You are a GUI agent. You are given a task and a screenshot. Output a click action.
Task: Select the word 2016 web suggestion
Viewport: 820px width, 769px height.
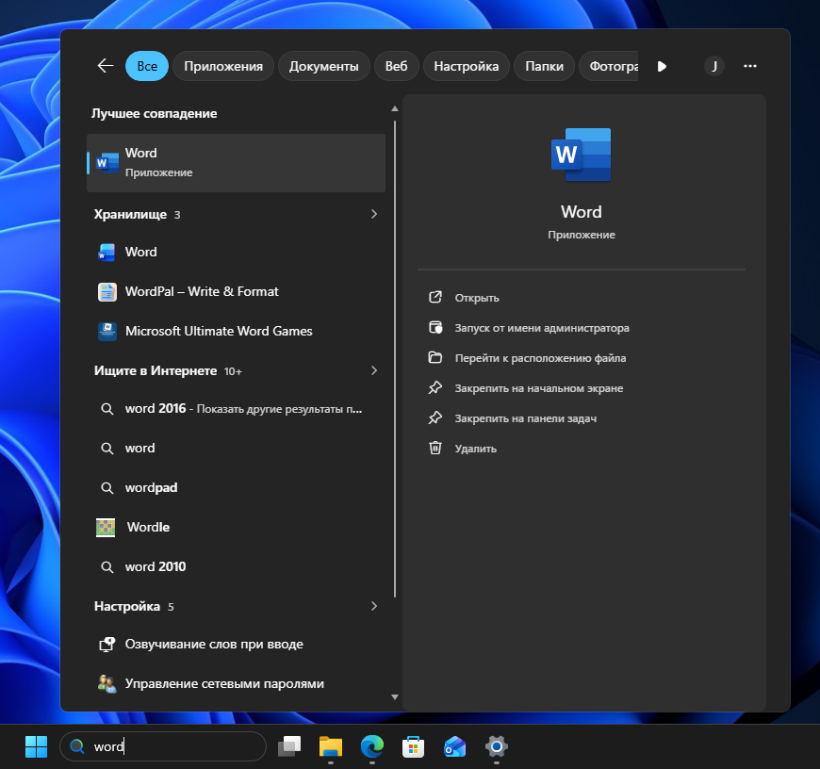click(x=236, y=409)
